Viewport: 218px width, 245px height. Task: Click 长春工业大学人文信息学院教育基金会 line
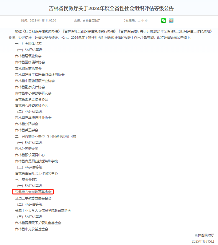(x=43, y=211)
